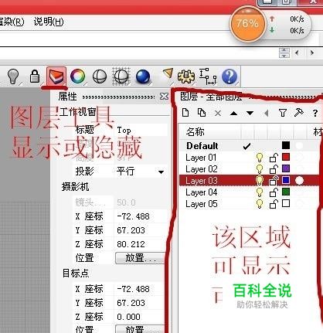Viewport: 323px width, 333px height.
Task: Click the Default layer black color swatch
Action: click(x=286, y=145)
